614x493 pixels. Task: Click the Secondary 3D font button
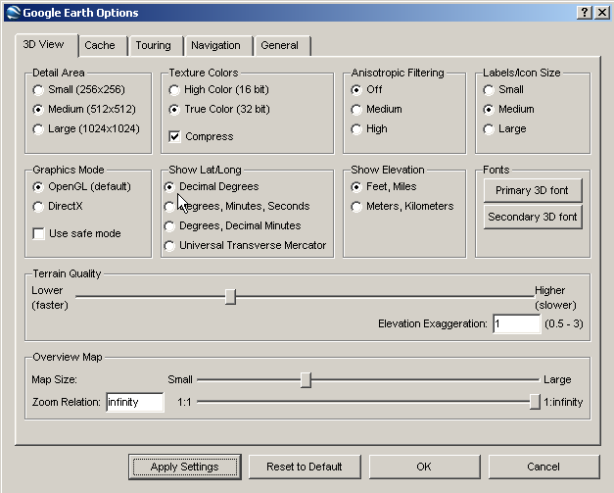click(x=533, y=217)
